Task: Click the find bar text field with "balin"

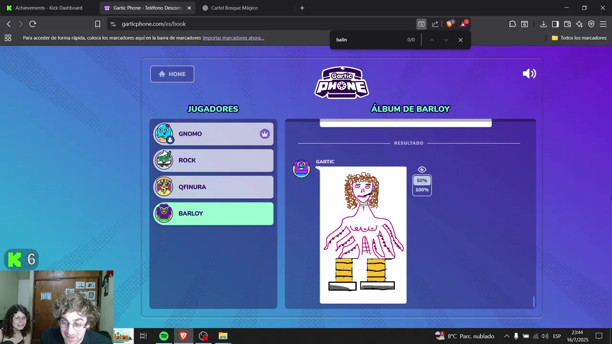Action: click(x=368, y=40)
